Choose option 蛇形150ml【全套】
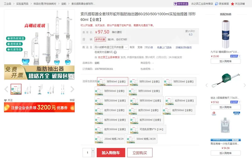The image size is (252, 159). pos(111,110)
